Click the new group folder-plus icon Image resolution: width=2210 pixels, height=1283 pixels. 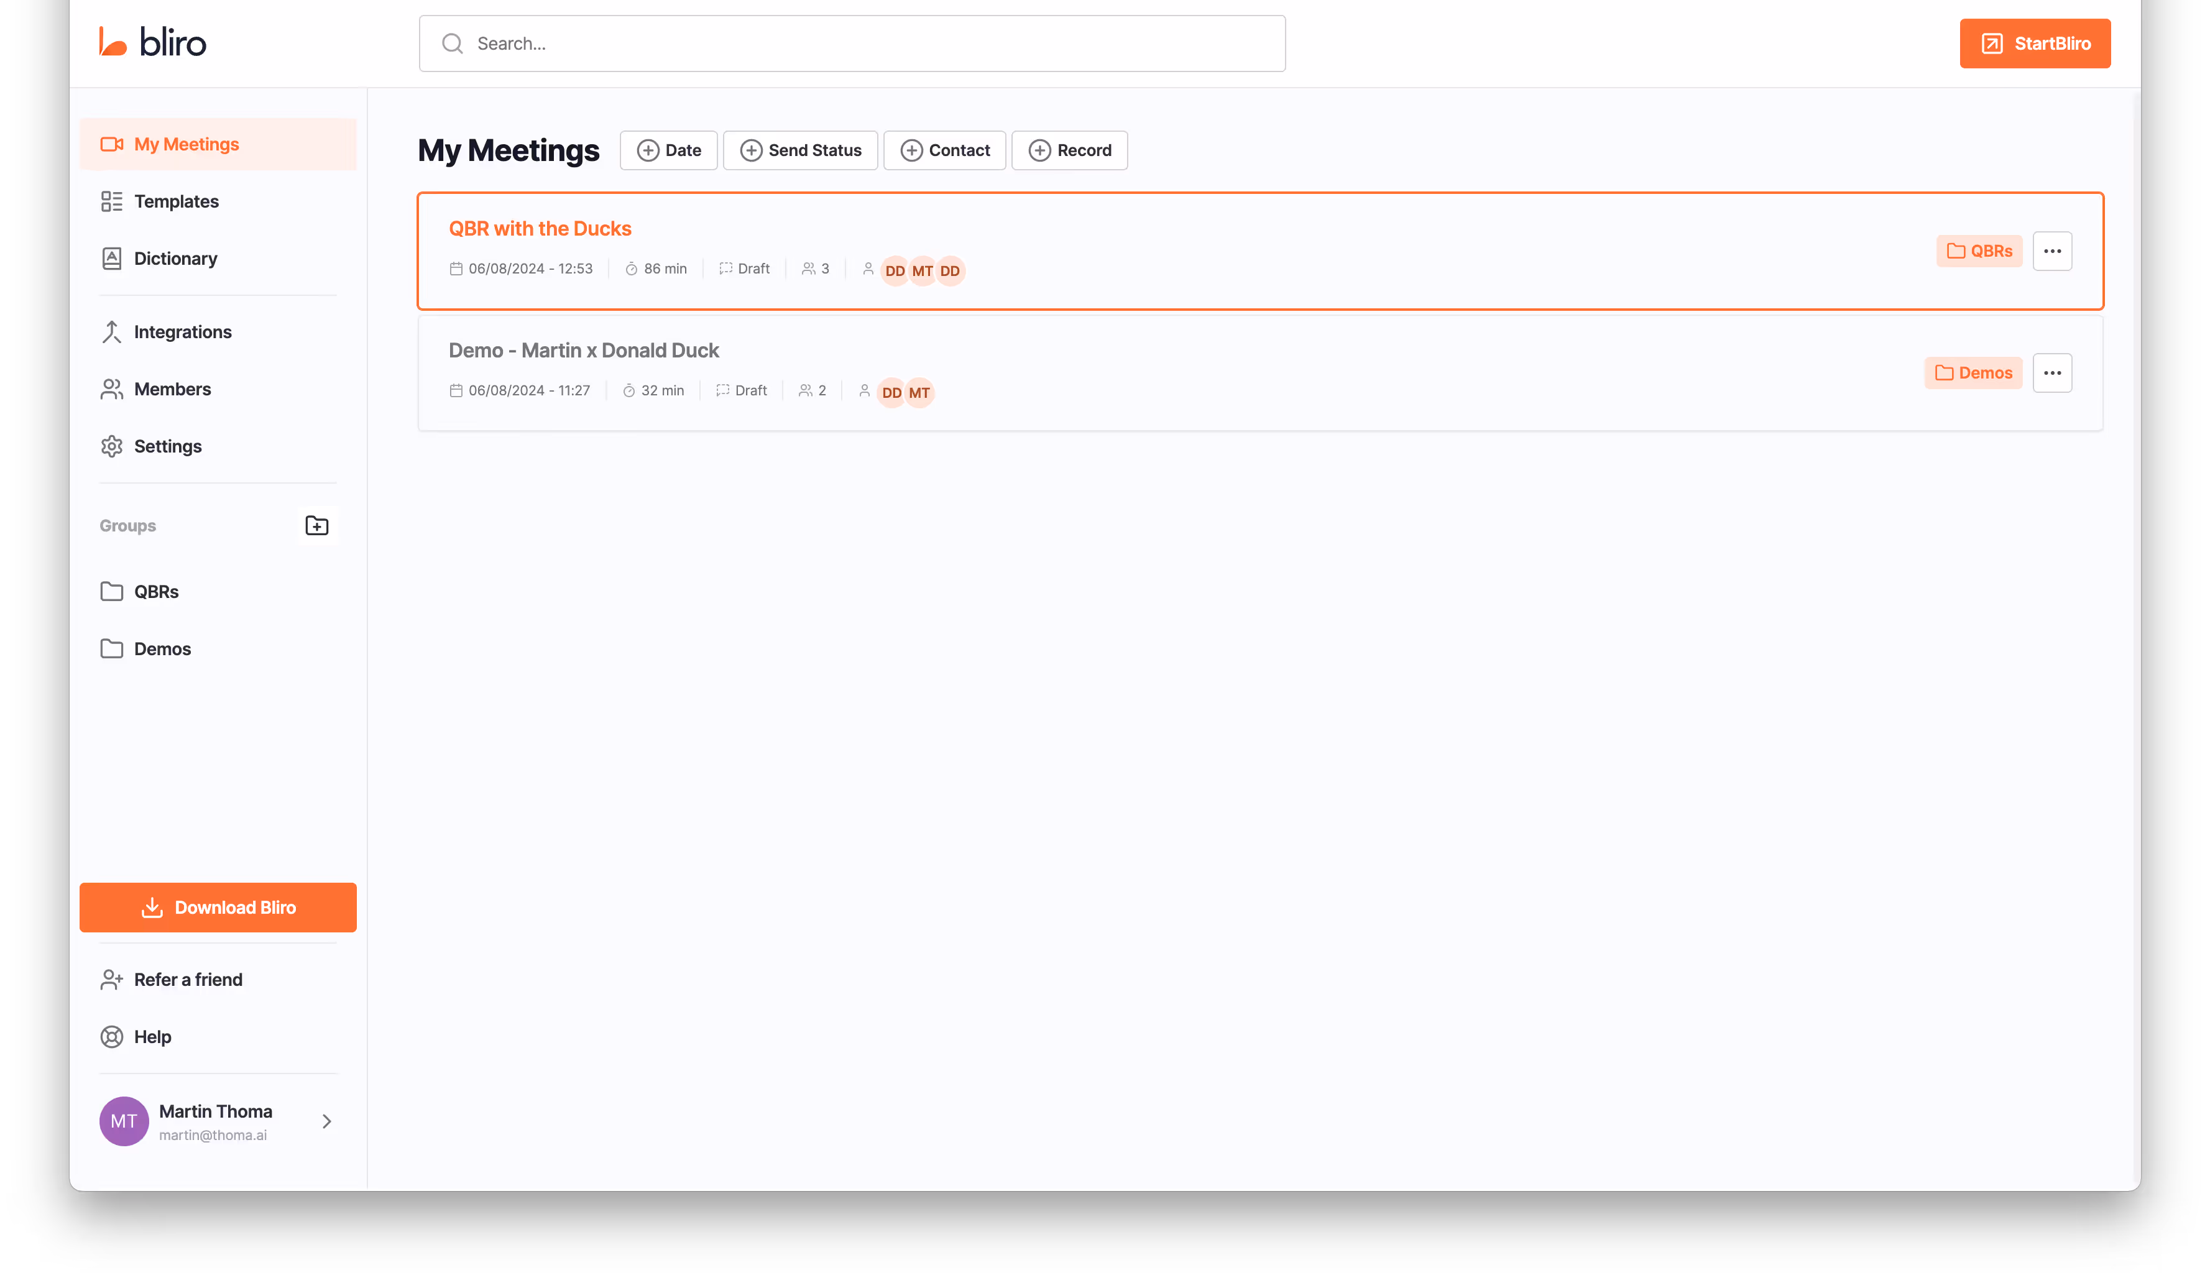pos(316,525)
